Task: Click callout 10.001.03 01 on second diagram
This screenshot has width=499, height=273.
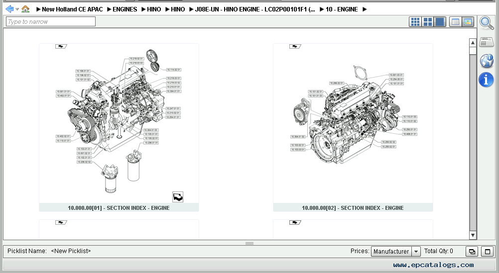Action: click(396, 75)
